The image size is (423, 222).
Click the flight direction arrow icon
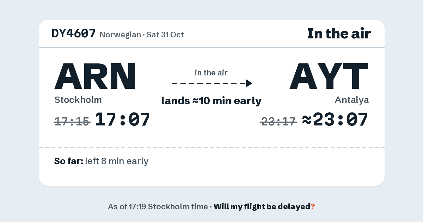click(x=249, y=84)
